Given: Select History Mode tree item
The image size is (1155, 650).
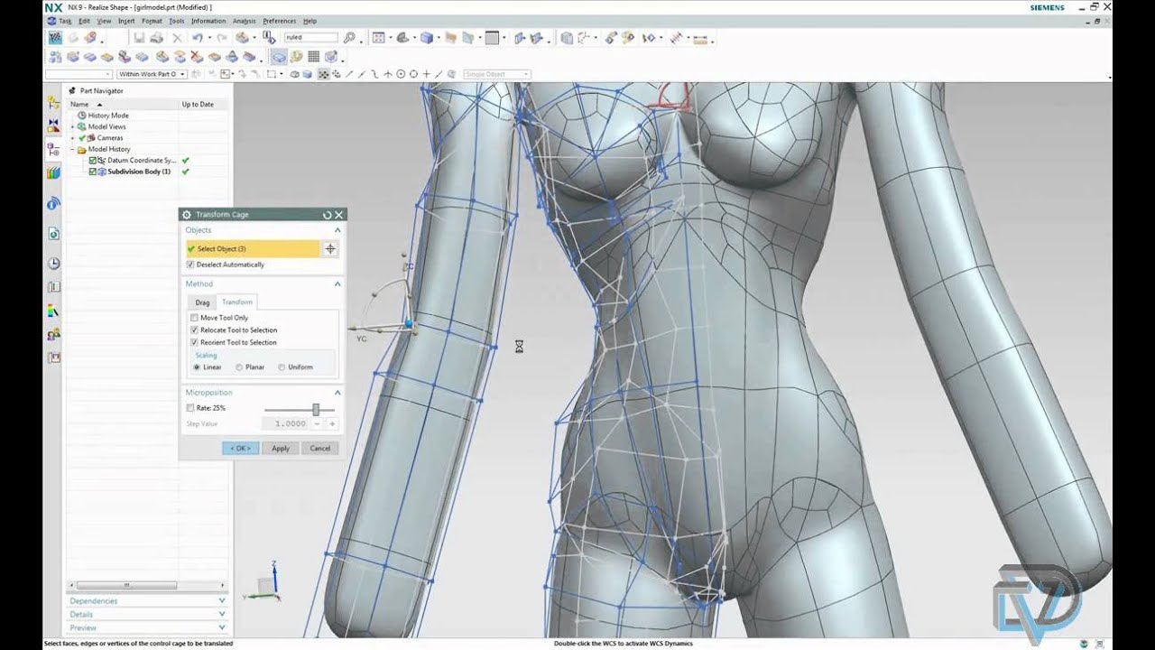Looking at the screenshot, I should click(108, 116).
